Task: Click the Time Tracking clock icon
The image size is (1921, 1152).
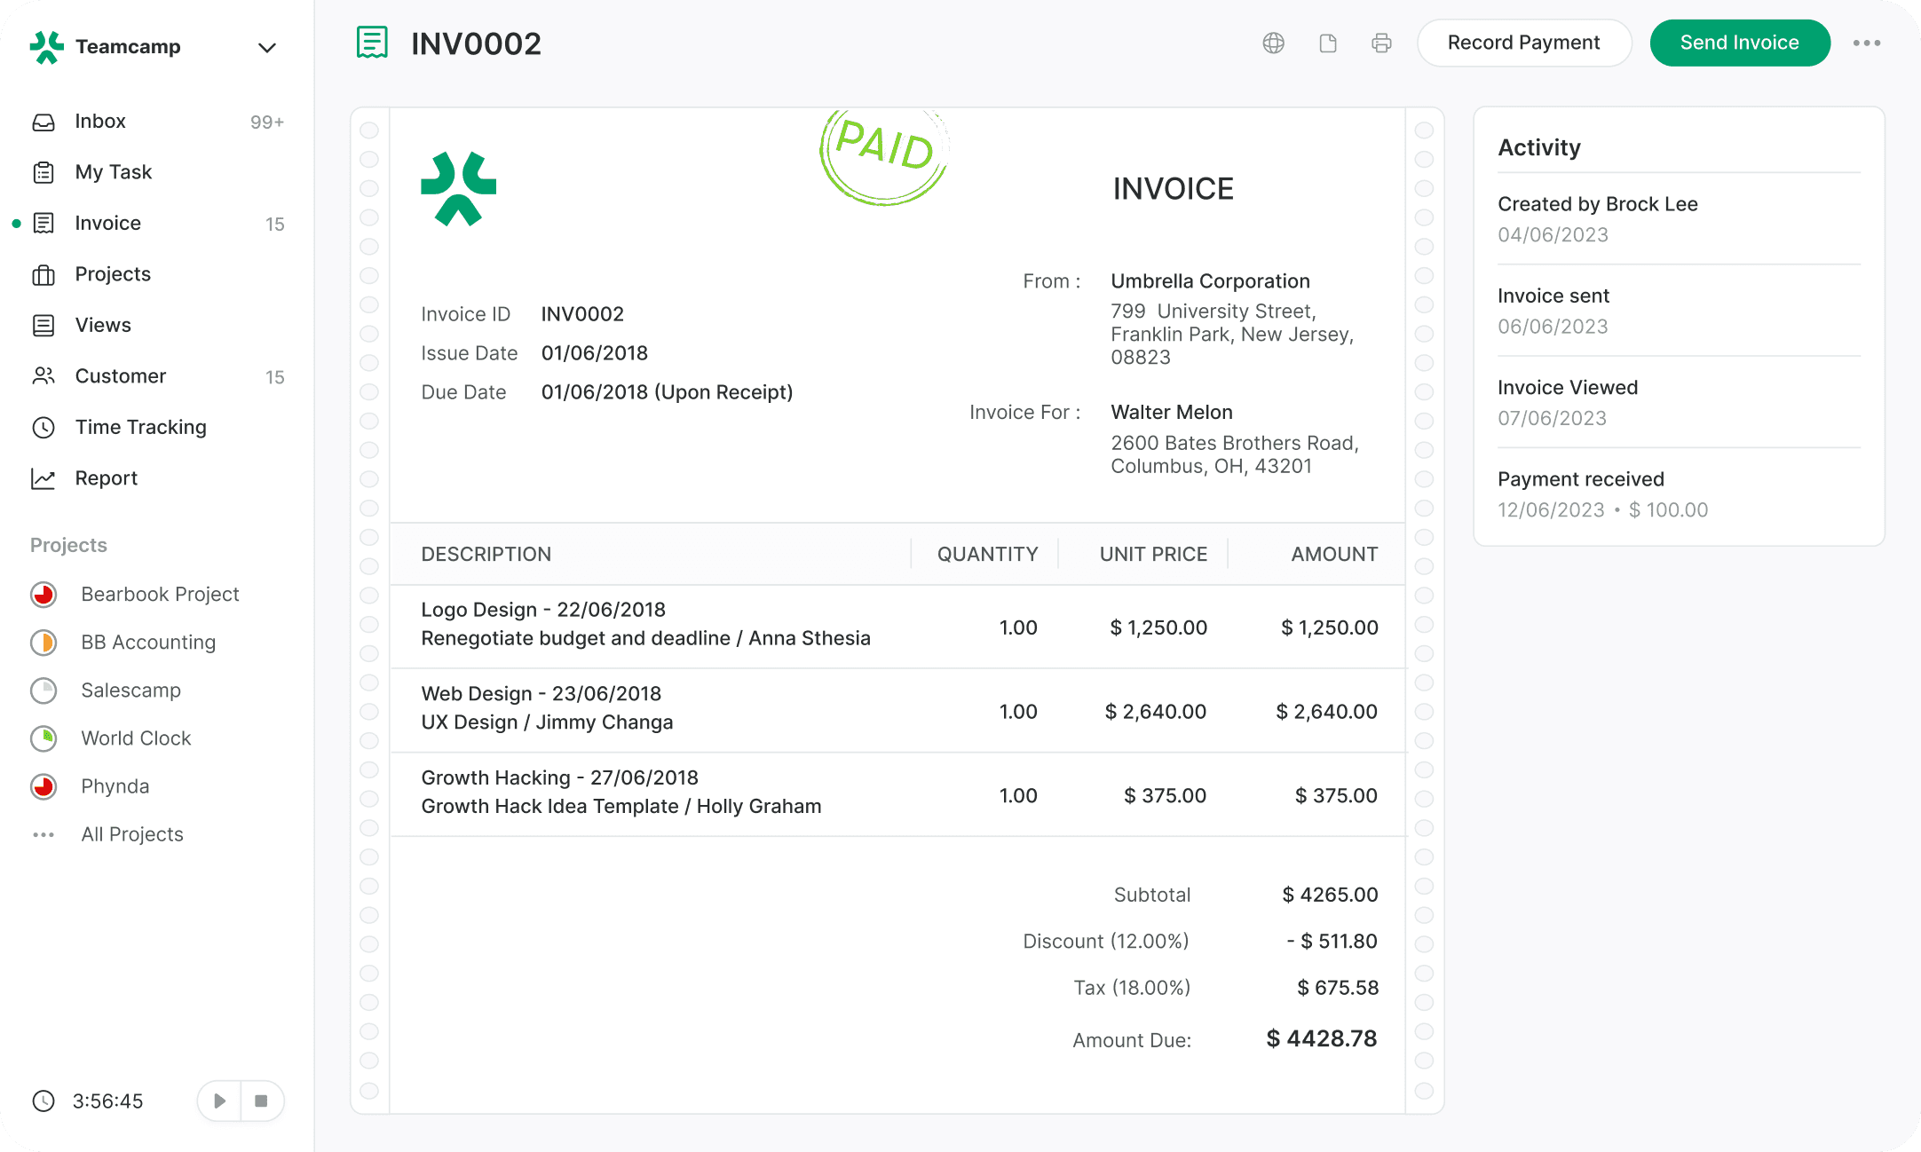Action: tap(43, 428)
